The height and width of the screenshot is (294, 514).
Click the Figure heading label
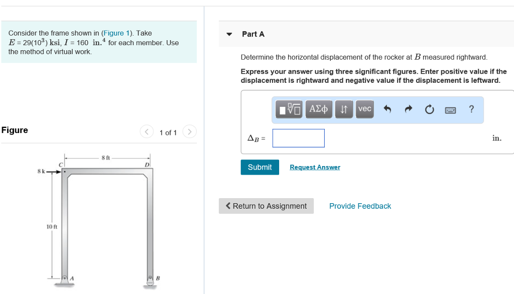tap(15, 130)
